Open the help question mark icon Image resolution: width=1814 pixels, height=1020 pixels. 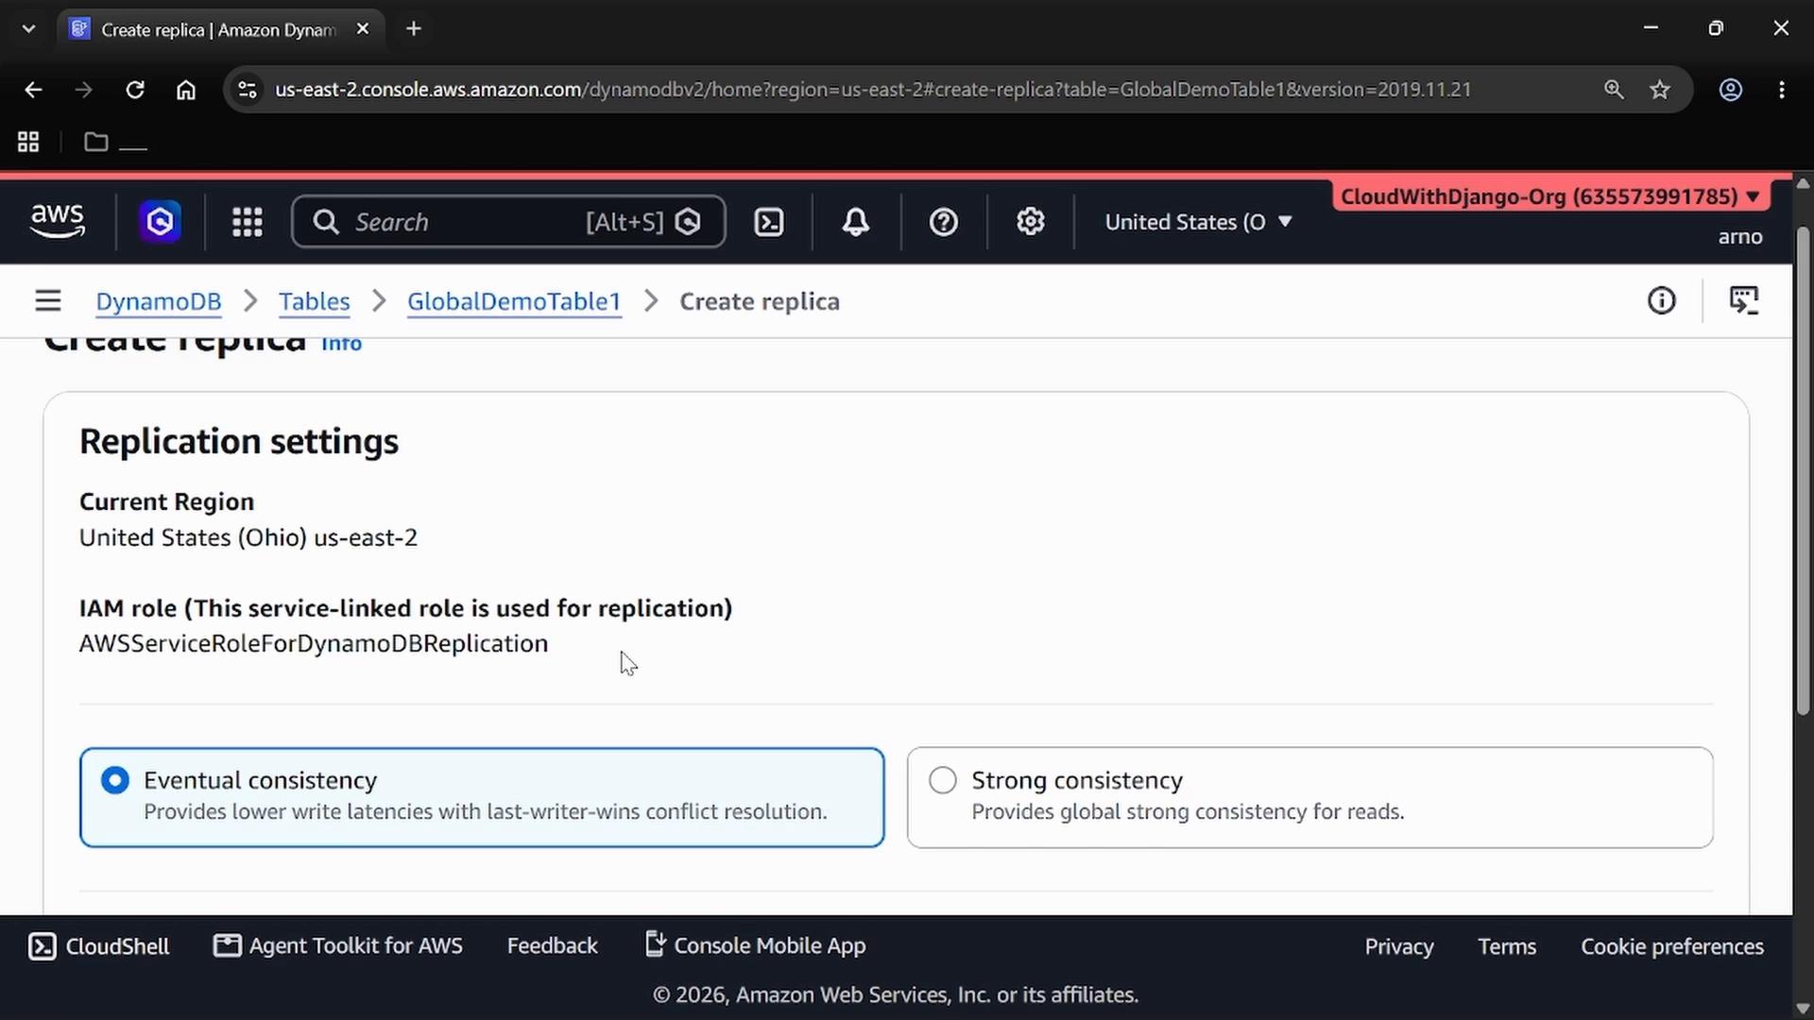click(x=943, y=222)
